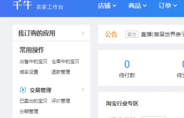Click the 千牛 logo
Screen dimensions: 184x118
click(x=22, y=5)
